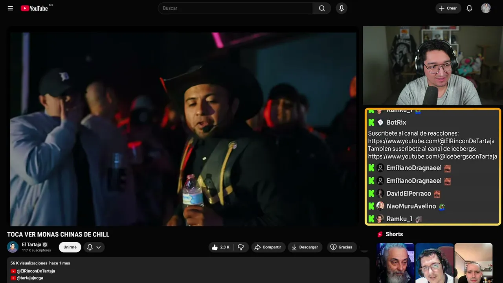Open the @tartajajuega description link
This screenshot has height=283, width=503.
coord(30,278)
